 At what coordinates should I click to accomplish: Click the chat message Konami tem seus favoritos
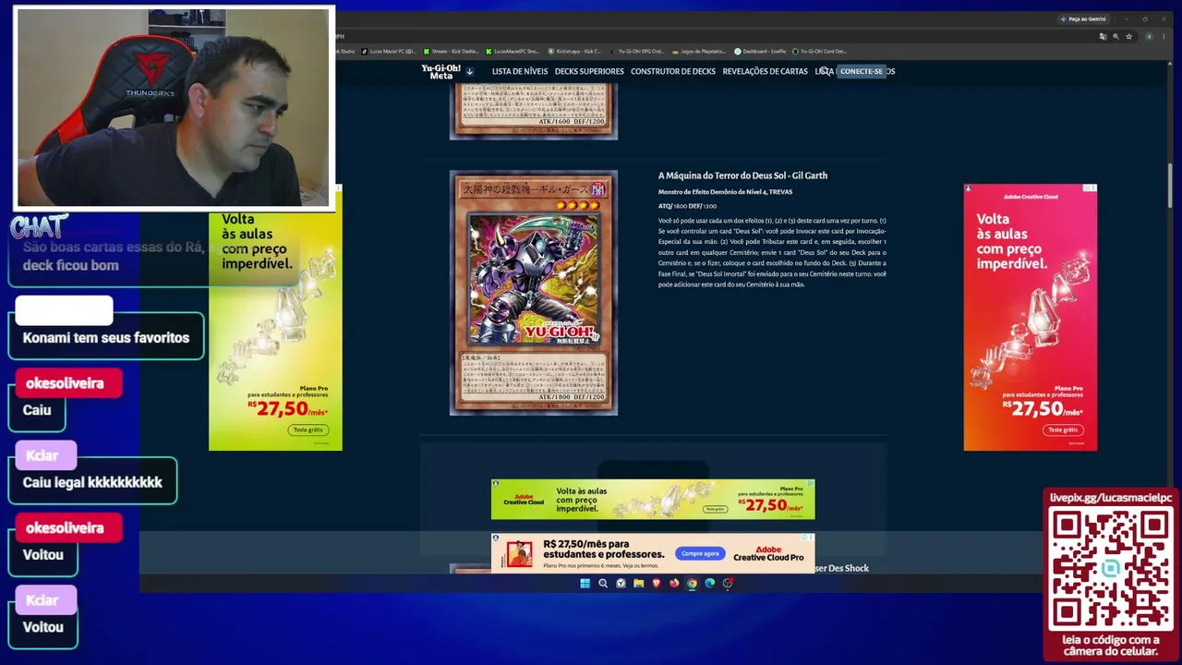pos(106,338)
